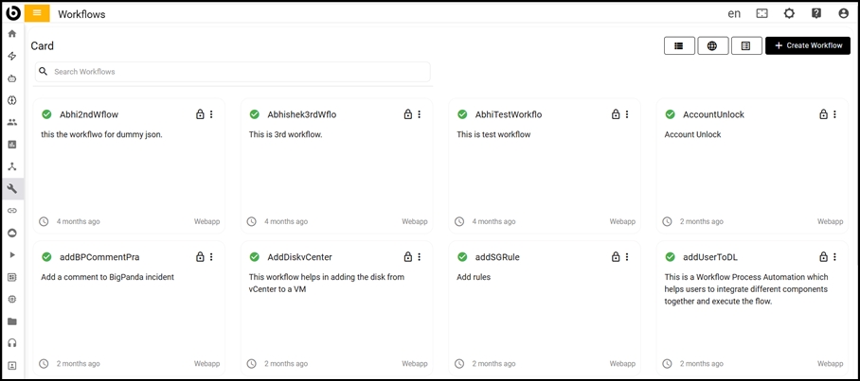Open the contact card sidebar icon
The height and width of the screenshot is (381, 860).
coord(12,365)
